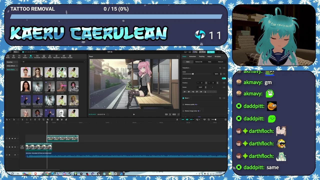Screen dimensions: 320x180
Task: Click the align left icon under Rotate
Action: coord(185,92)
